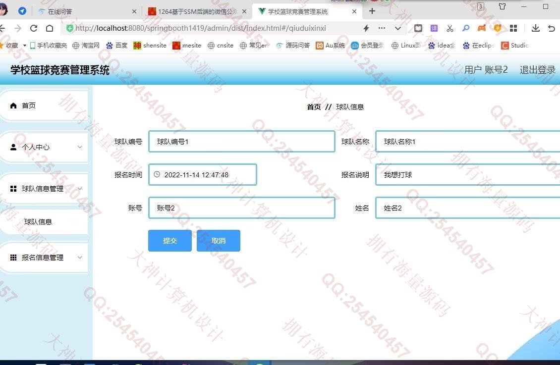The image size is (560, 365).
Task: Click the blue magnifier search icon
Action: [466, 28]
